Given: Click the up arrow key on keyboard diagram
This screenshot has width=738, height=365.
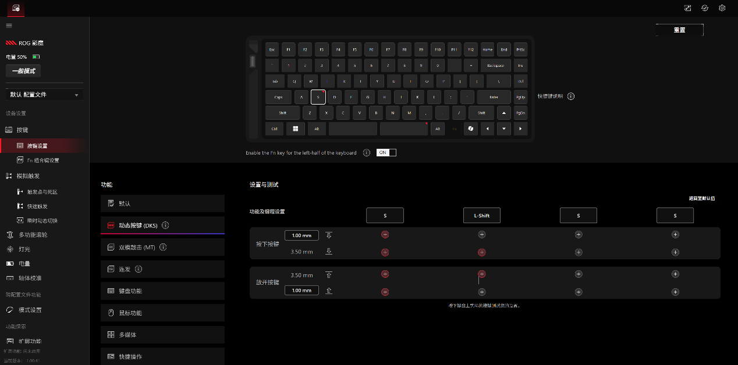Looking at the screenshot, I should click(503, 113).
